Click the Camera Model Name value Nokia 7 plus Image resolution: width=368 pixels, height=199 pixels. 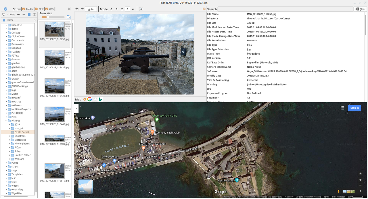pos(254,67)
